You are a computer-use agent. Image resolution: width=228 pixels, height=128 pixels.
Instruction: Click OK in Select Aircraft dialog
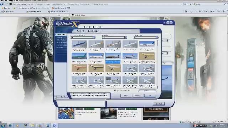(150, 96)
